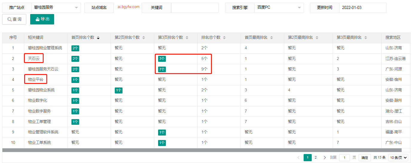This screenshot has height=163, width=413.
Task: Click the horizontal table scrollbar
Action: 202,150
